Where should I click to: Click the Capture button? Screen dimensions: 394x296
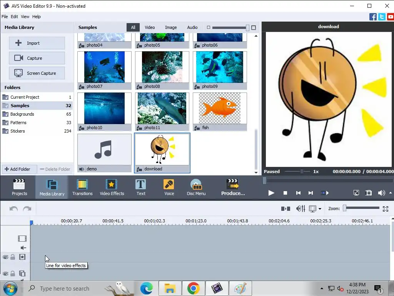pos(37,58)
